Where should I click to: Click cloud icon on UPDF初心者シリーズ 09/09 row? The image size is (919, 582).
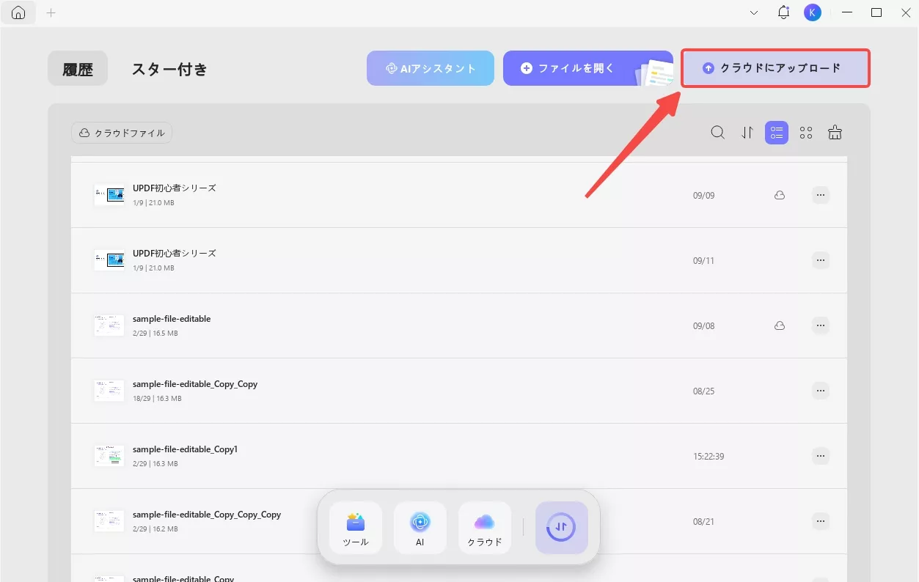tap(780, 196)
